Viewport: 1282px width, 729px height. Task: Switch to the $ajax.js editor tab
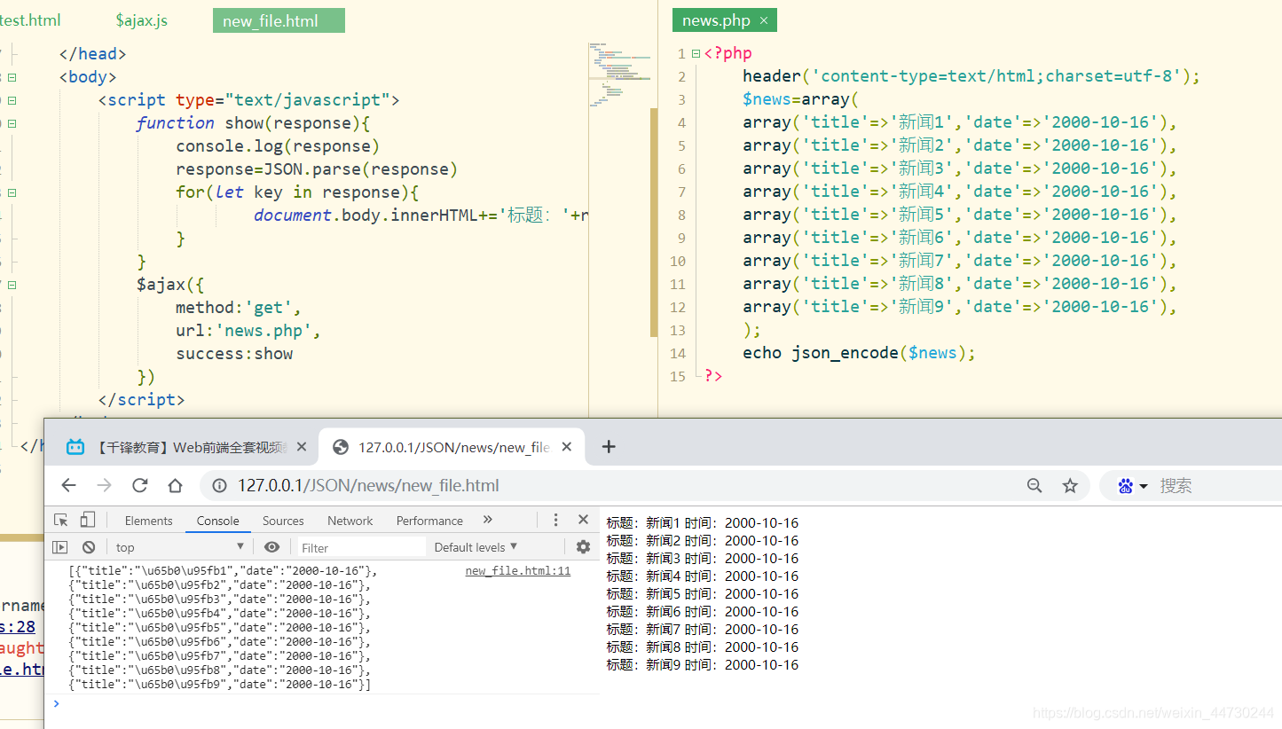point(141,20)
